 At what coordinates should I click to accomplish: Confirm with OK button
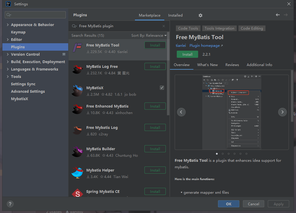(x=229, y=204)
